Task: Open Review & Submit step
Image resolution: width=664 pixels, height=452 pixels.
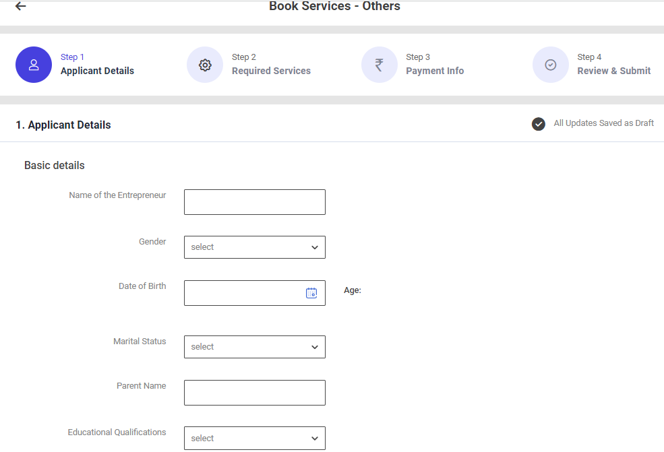Action: tap(613, 71)
